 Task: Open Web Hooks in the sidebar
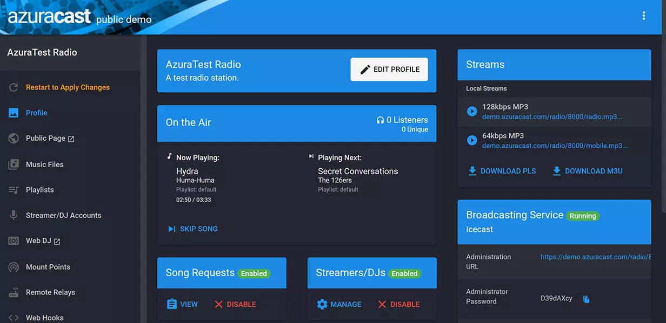[44, 318]
